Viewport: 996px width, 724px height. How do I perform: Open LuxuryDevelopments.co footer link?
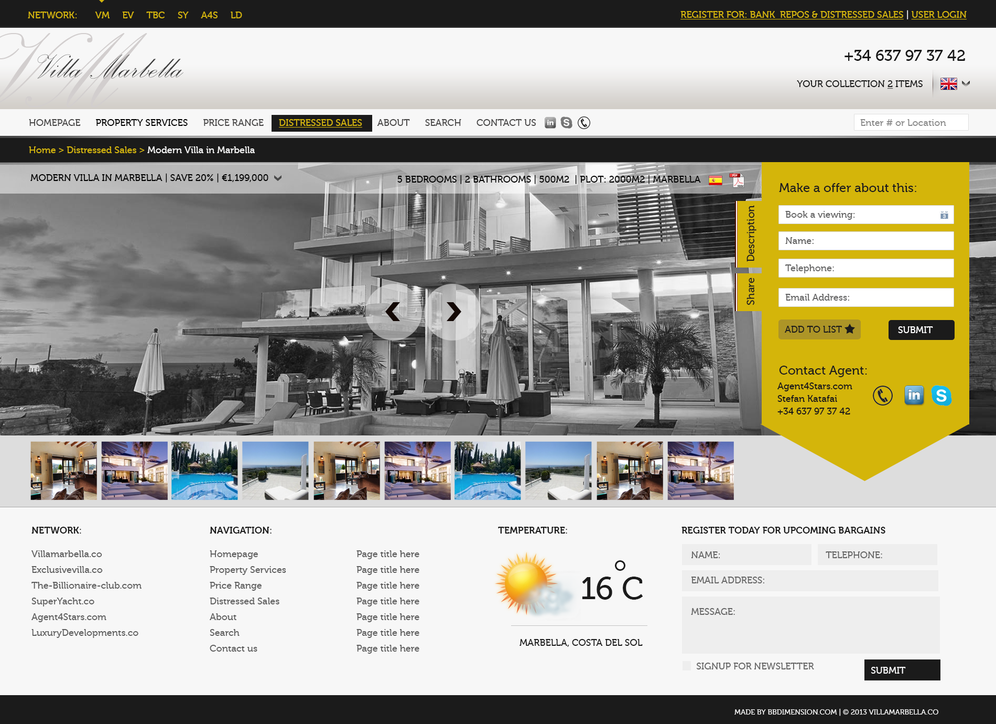coord(85,633)
